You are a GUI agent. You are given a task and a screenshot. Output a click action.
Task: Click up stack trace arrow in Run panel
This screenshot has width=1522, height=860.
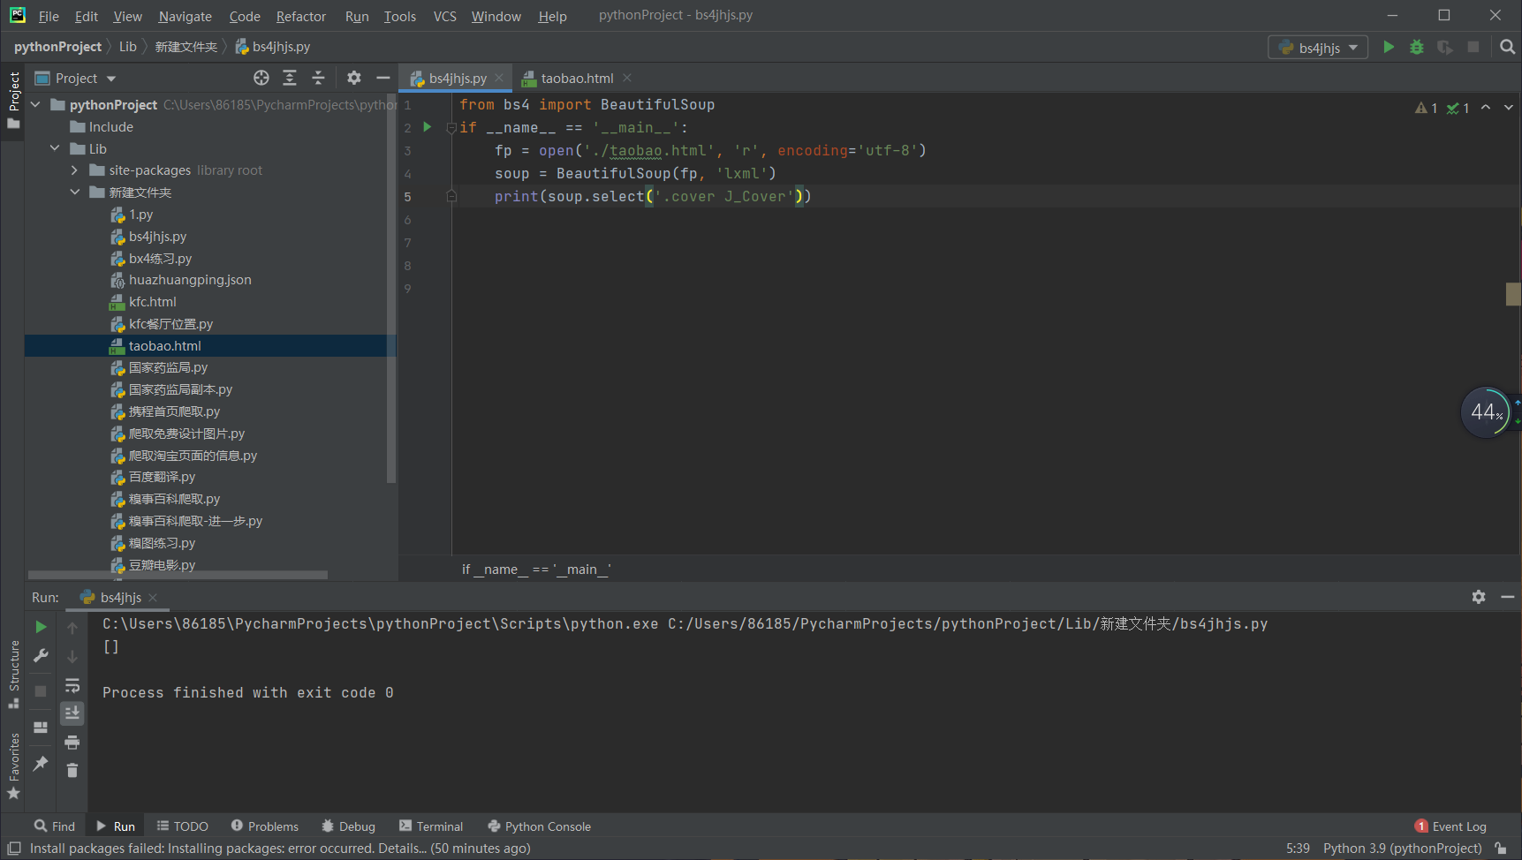point(72,628)
